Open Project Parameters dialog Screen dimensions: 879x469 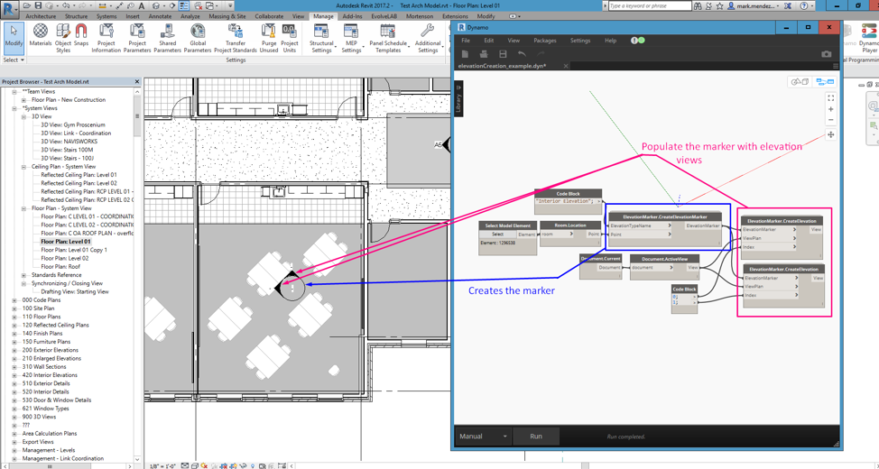click(137, 38)
